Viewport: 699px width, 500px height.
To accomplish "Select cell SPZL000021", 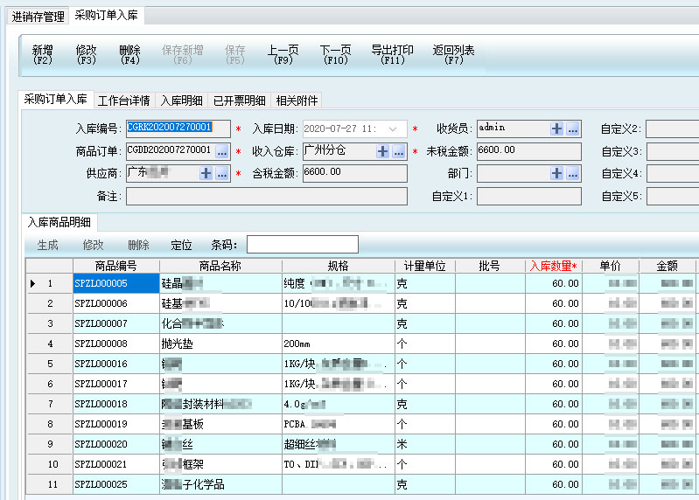I will [115, 464].
